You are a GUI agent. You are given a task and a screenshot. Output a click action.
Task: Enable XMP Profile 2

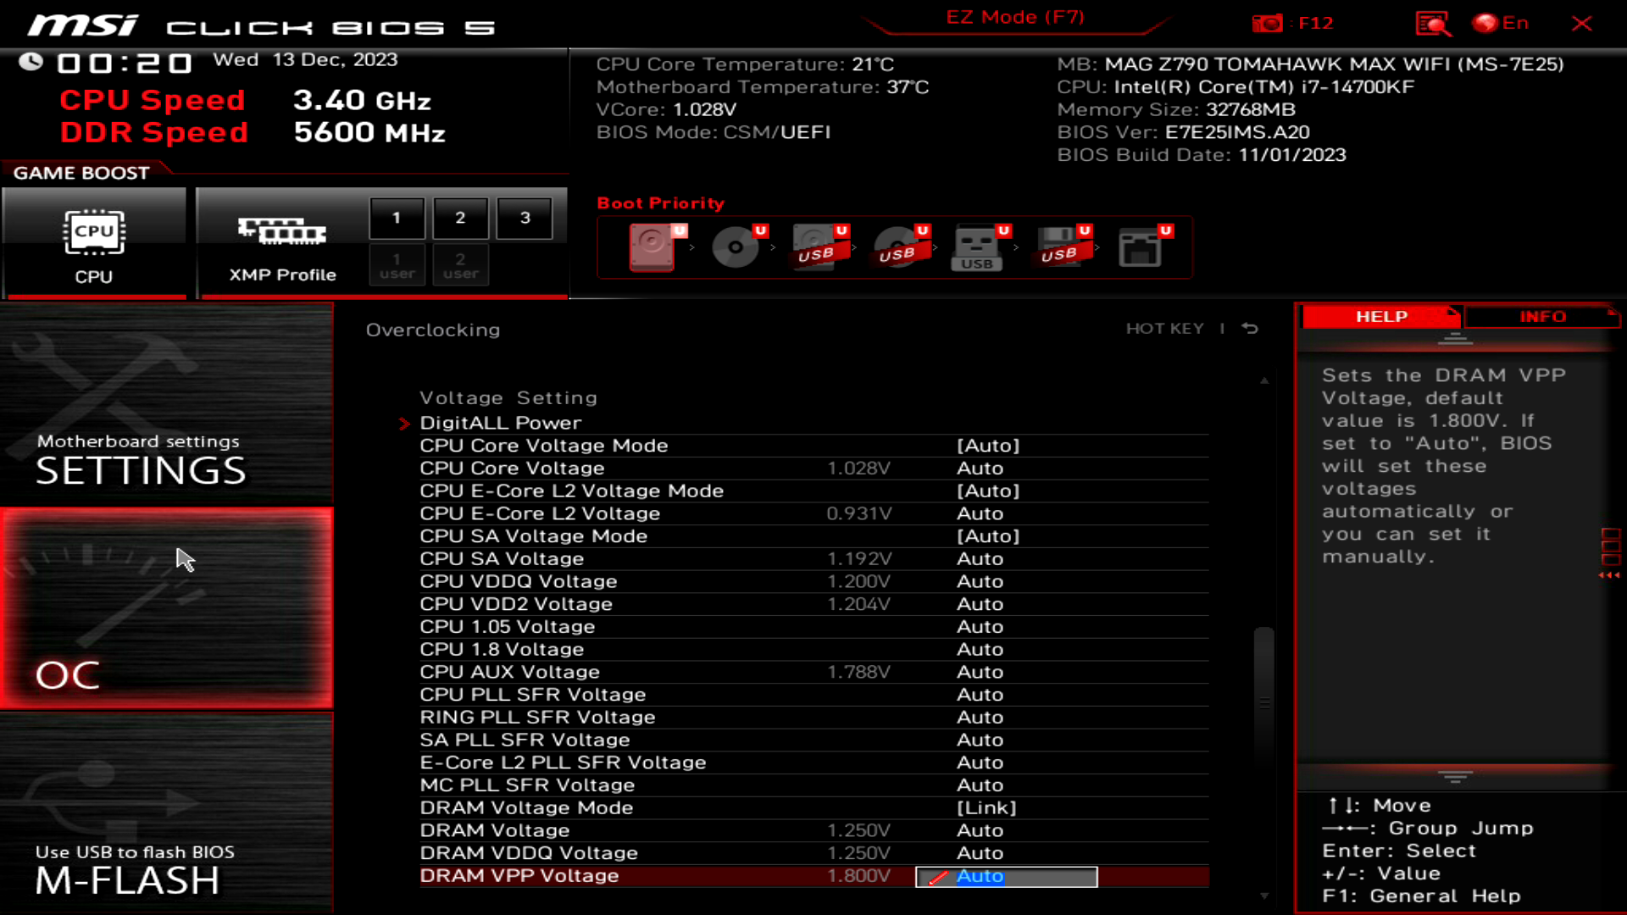pos(460,217)
